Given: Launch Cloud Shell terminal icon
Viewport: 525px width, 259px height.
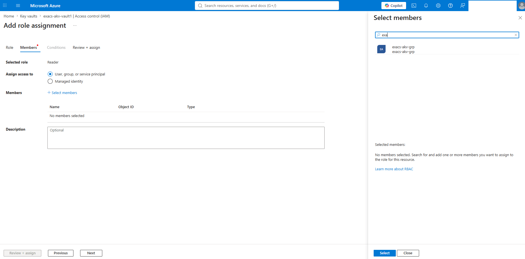Looking at the screenshot, I should click(x=414, y=6).
